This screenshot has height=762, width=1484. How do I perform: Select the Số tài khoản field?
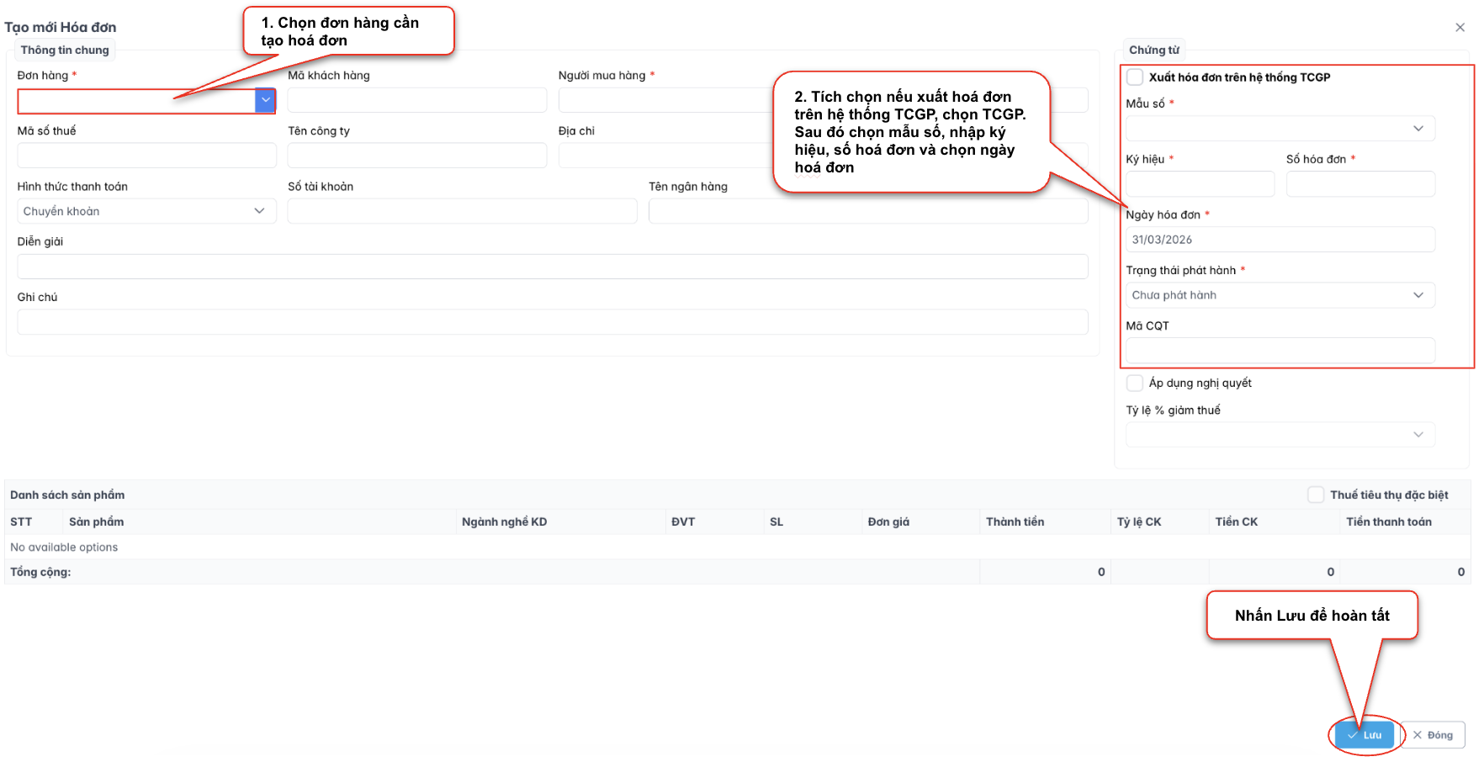pyautogui.click(x=462, y=211)
